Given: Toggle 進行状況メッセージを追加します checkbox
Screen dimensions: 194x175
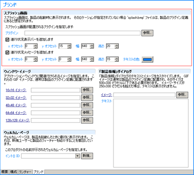Looking at the screenshot, I should (7, 52).
